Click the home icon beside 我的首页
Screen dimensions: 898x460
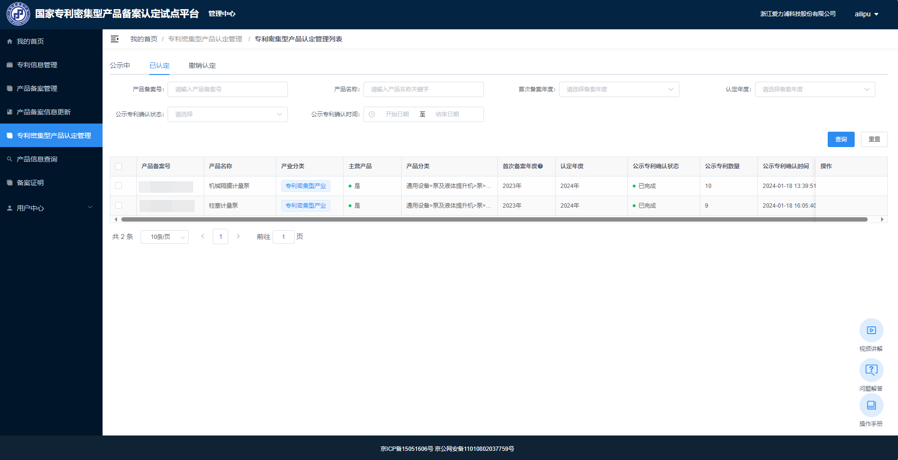(x=10, y=41)
